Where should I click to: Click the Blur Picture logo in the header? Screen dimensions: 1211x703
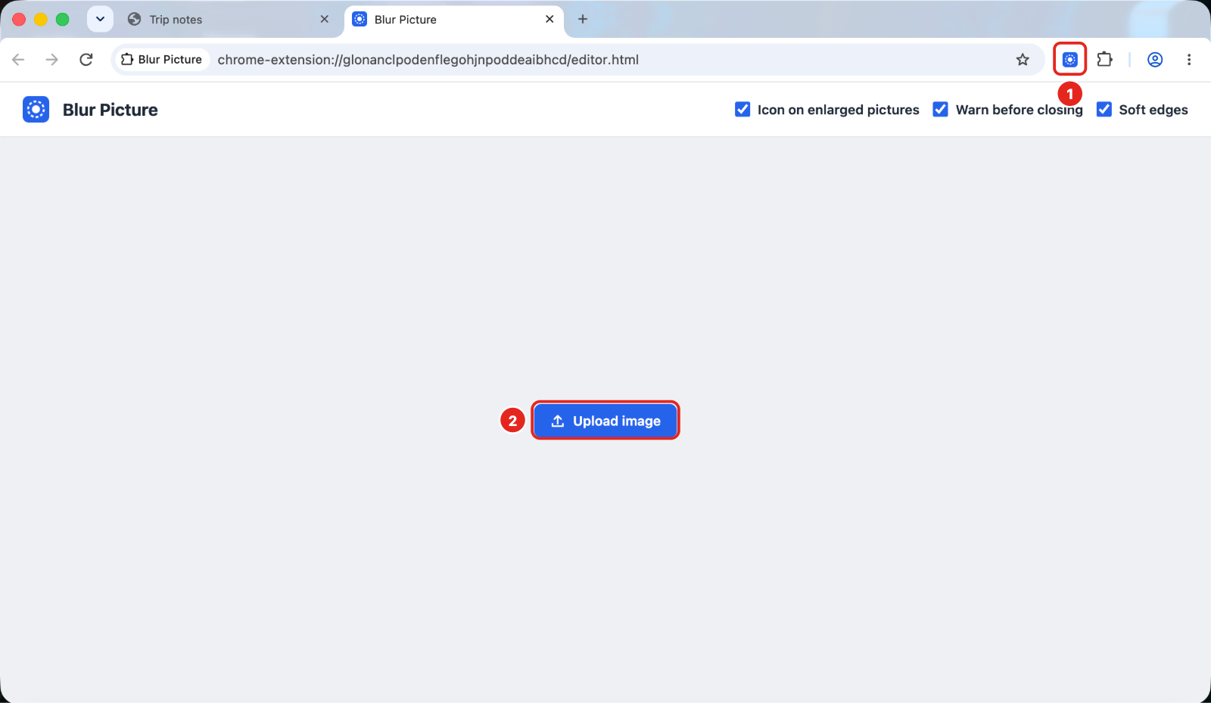pyautogui.click(x=36, y=110)
